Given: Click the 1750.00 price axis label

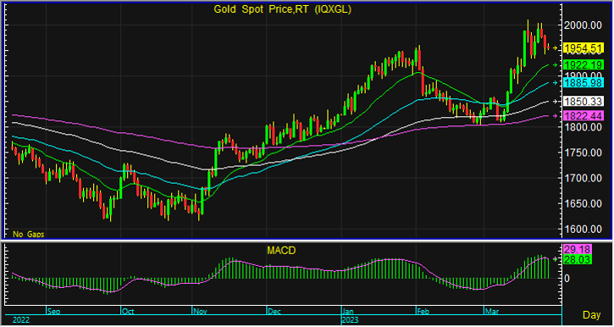Looking at the screenshot, I should pos(583,152).
